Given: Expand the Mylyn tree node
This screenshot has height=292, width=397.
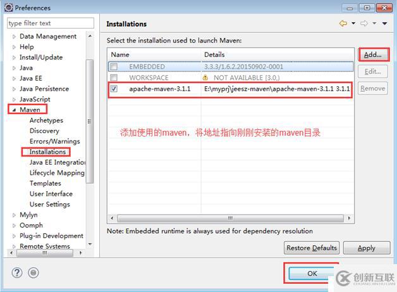Looking at the screenshot, I should 14,215.
